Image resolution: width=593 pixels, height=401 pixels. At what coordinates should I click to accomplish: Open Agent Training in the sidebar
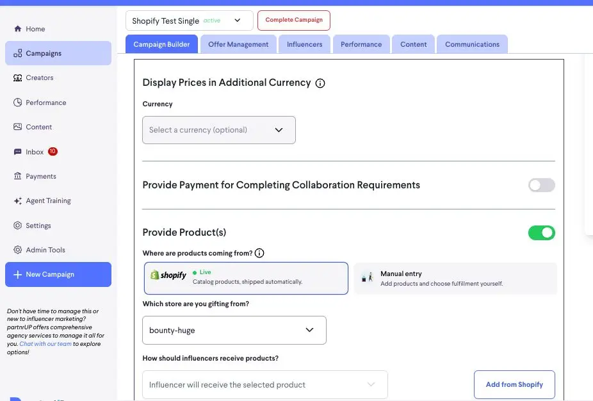click(58, 201)
